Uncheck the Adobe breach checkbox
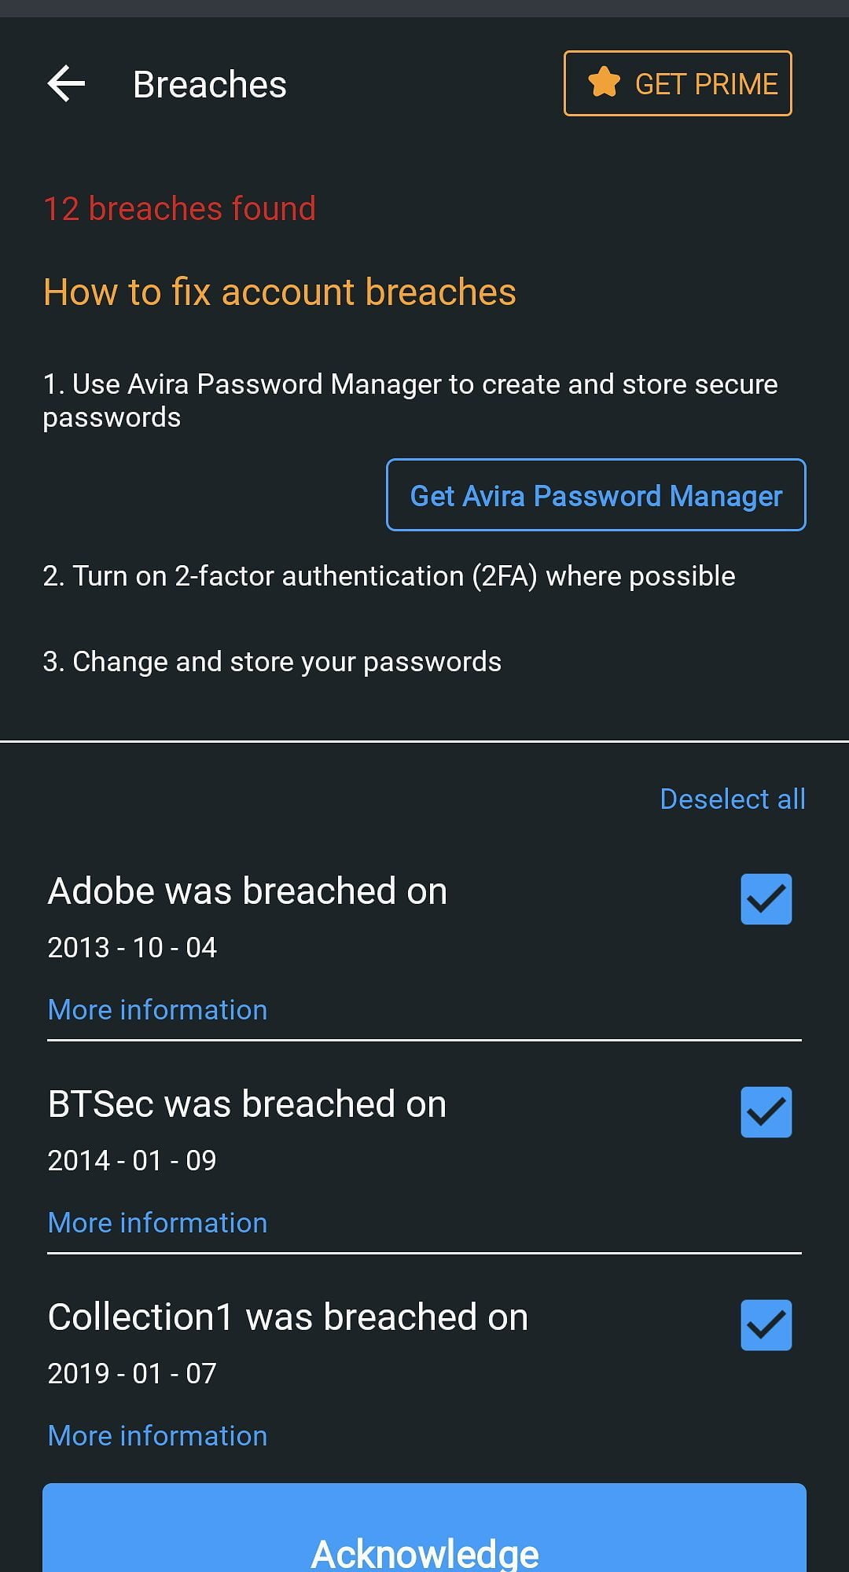Viewport: 849px width, 1572px height. [766, 899]
